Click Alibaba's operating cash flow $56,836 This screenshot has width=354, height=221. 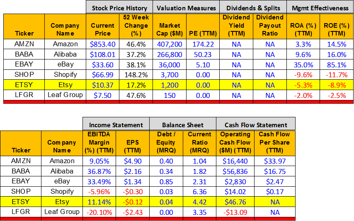(x=235, y=171)
